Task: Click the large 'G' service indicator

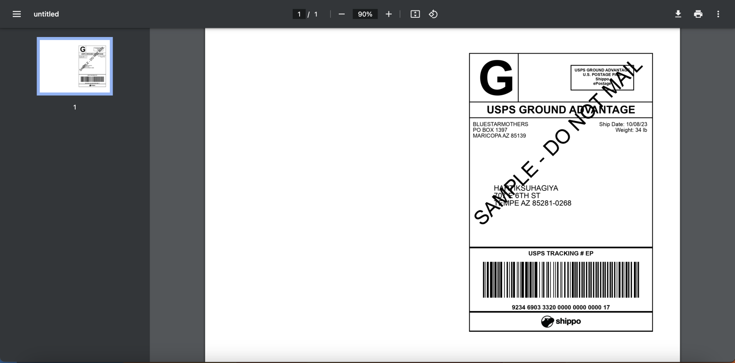Action: [496, 77]
